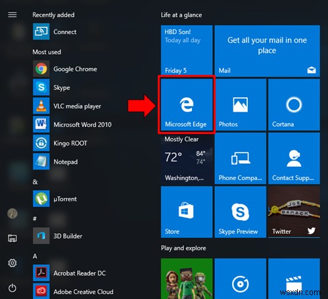Open Settings gear icon
Screen dimensions: 328x299
click(12, 263)
